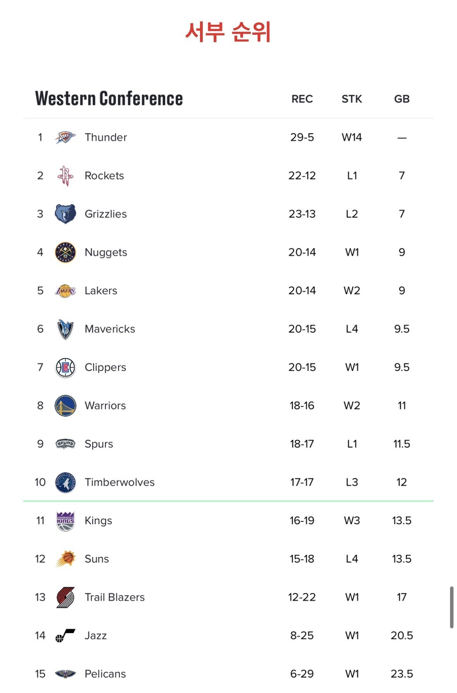
Task: Tap the Lakers team logo
Action: pos(65,291)
